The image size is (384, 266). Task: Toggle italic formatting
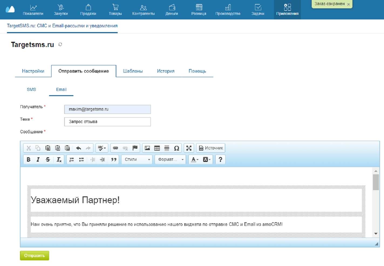pyautogui.click(x=38, y=159)
